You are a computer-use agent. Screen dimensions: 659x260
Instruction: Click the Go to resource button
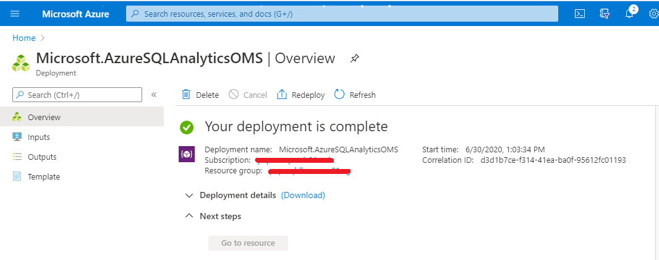(248, 243)
